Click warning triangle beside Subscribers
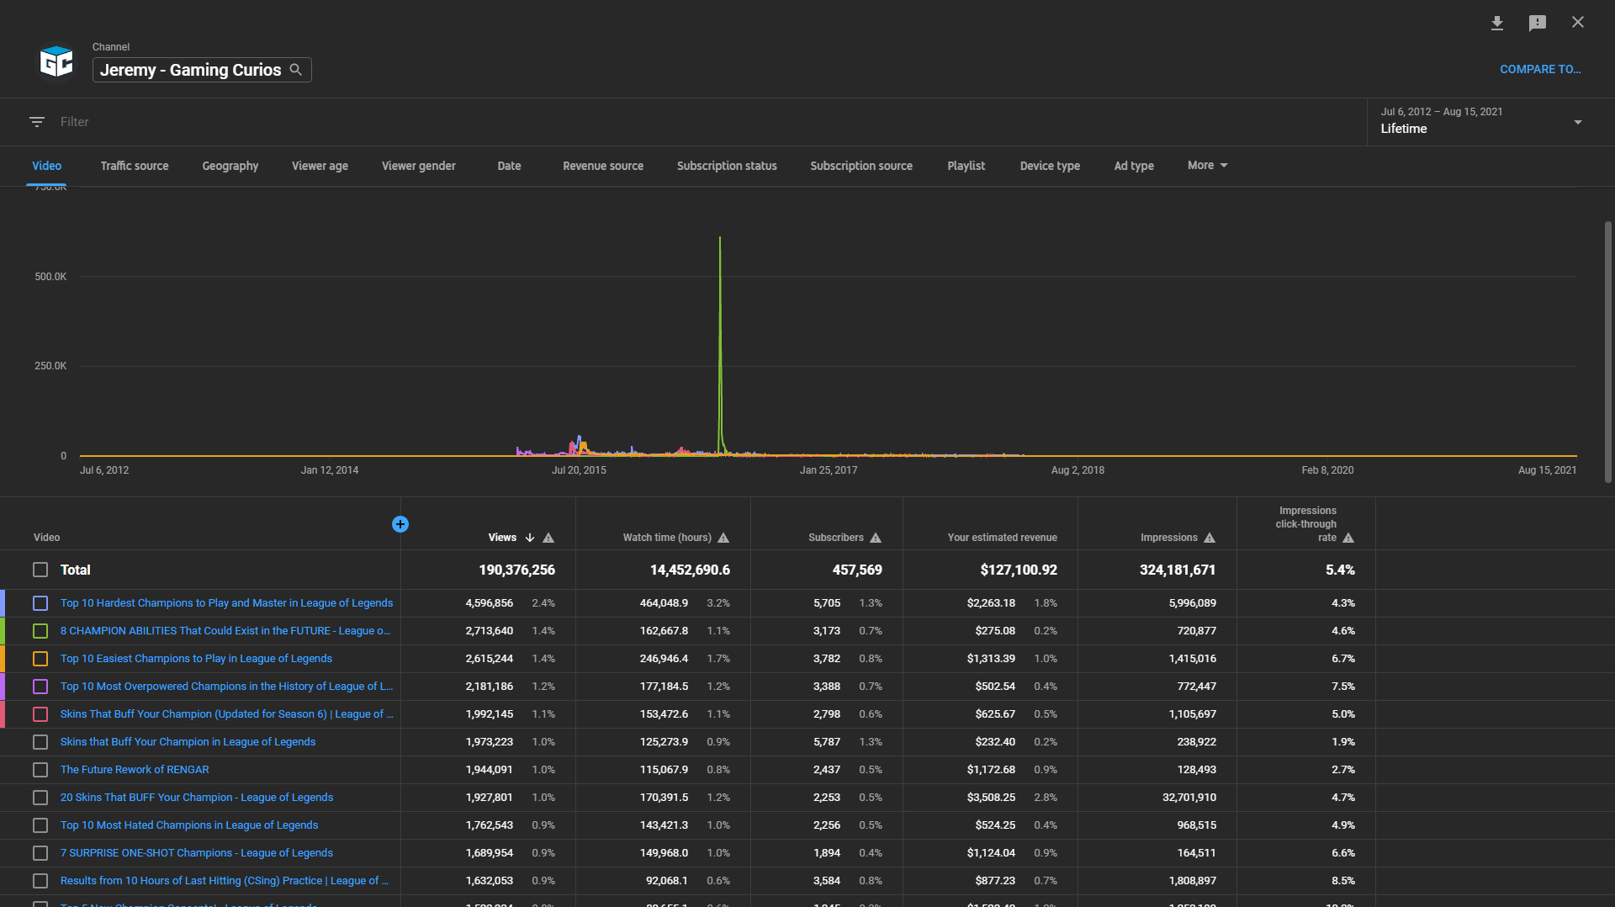1615x907 pixels. [x=876, y=538]
